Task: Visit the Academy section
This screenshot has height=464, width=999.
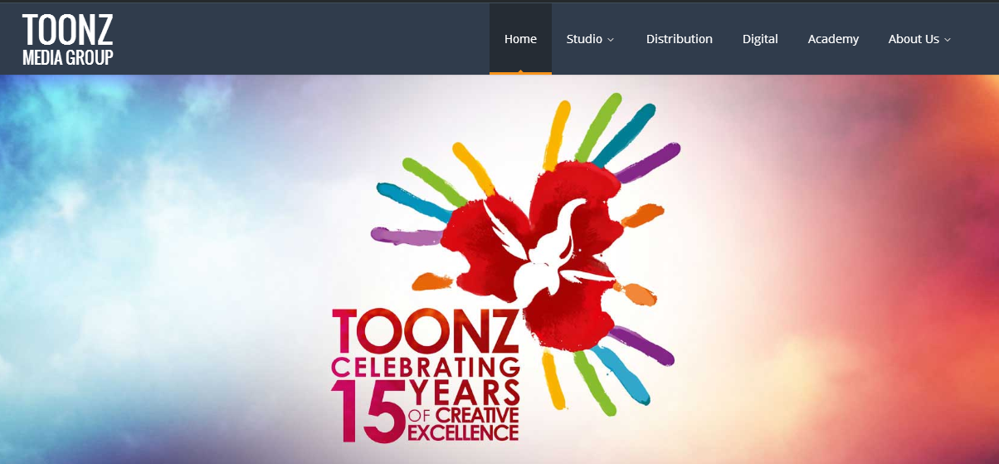Action: coord(833,39)
